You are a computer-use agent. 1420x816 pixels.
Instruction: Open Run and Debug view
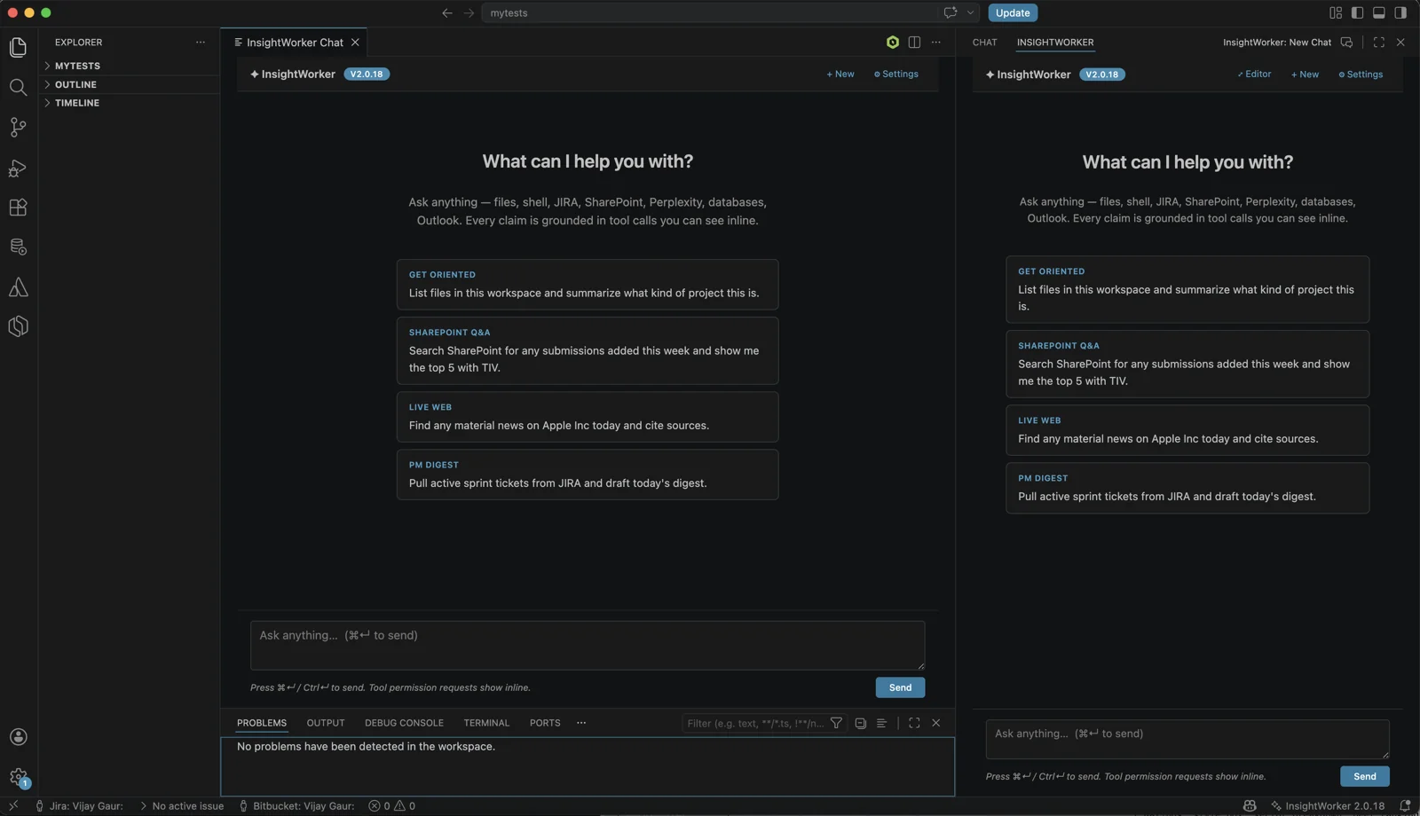click(18, 168)
